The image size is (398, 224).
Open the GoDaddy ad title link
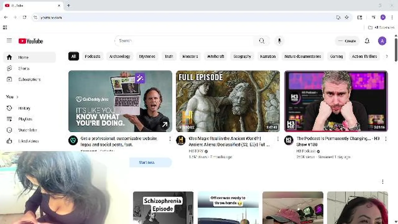click(x=119, y=142)
